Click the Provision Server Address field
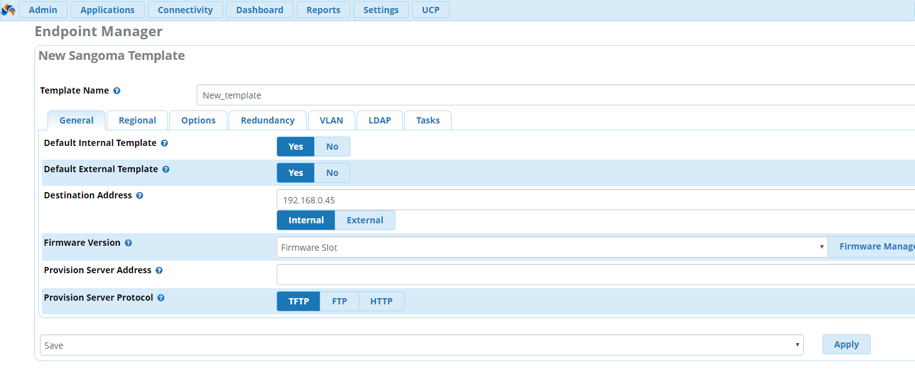915x373 pixels. (596, 274)
